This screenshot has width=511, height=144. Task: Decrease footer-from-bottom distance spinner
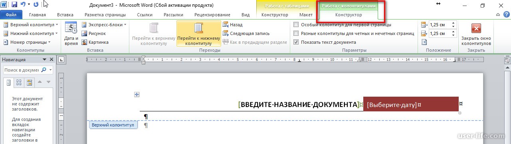coord(454,35)
